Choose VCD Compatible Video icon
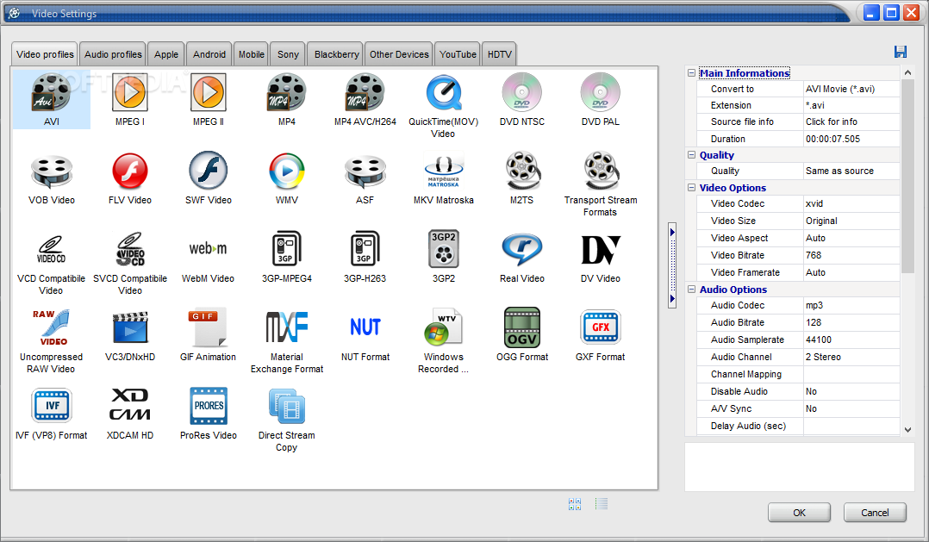The image size is (929, 542). [x=52, y=249]
